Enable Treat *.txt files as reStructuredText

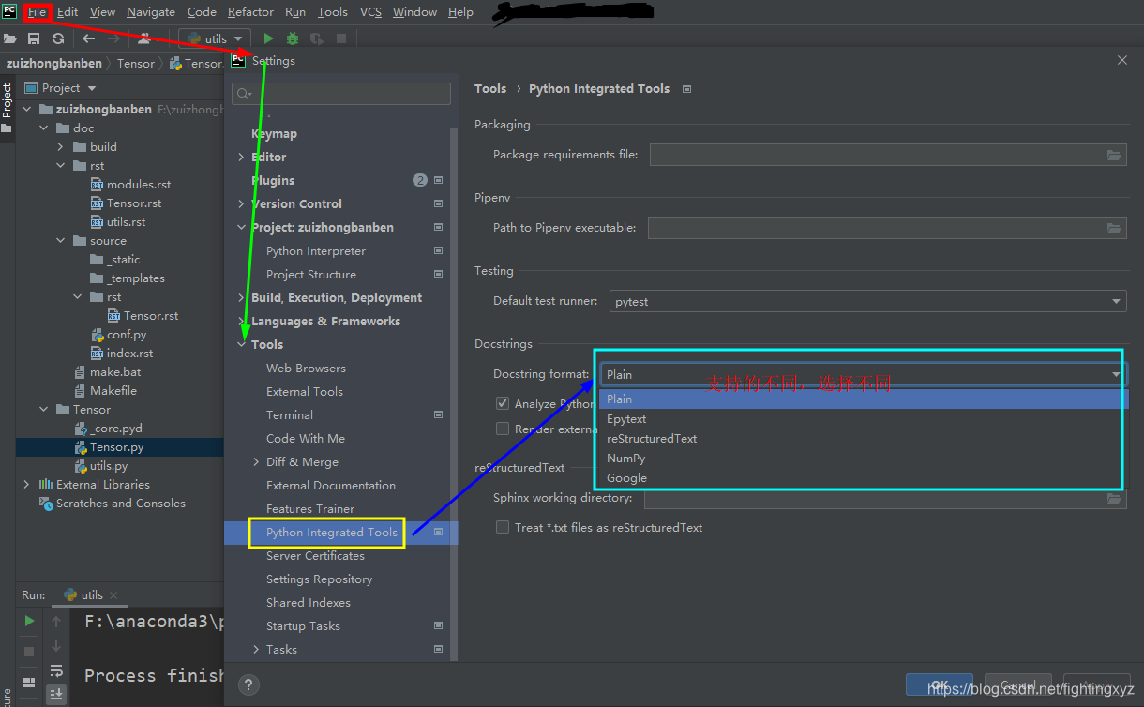[x=503, y=527]
